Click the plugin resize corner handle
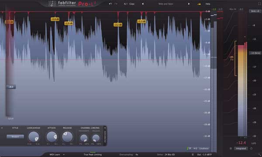Image resolution: width=262 pixels, height=157 pixels. (x=260, y=155)
